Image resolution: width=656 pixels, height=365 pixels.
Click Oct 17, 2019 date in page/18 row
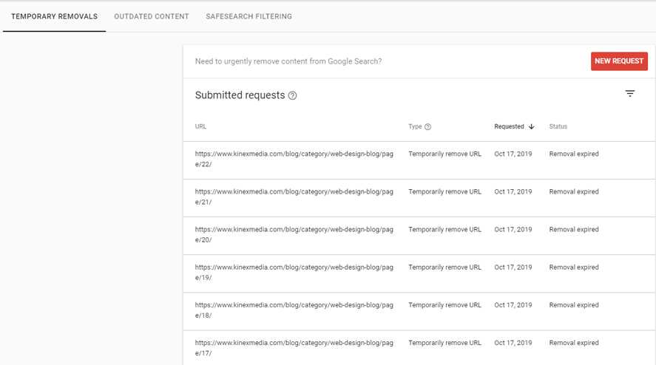click(x=513, y=305)
